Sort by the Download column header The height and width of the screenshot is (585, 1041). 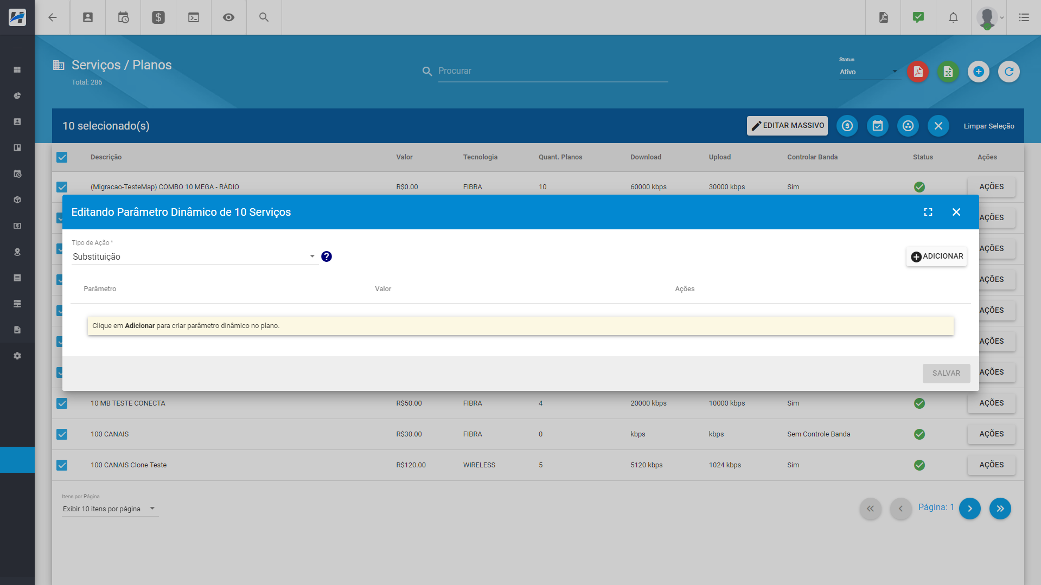click(x=646, y=157)
